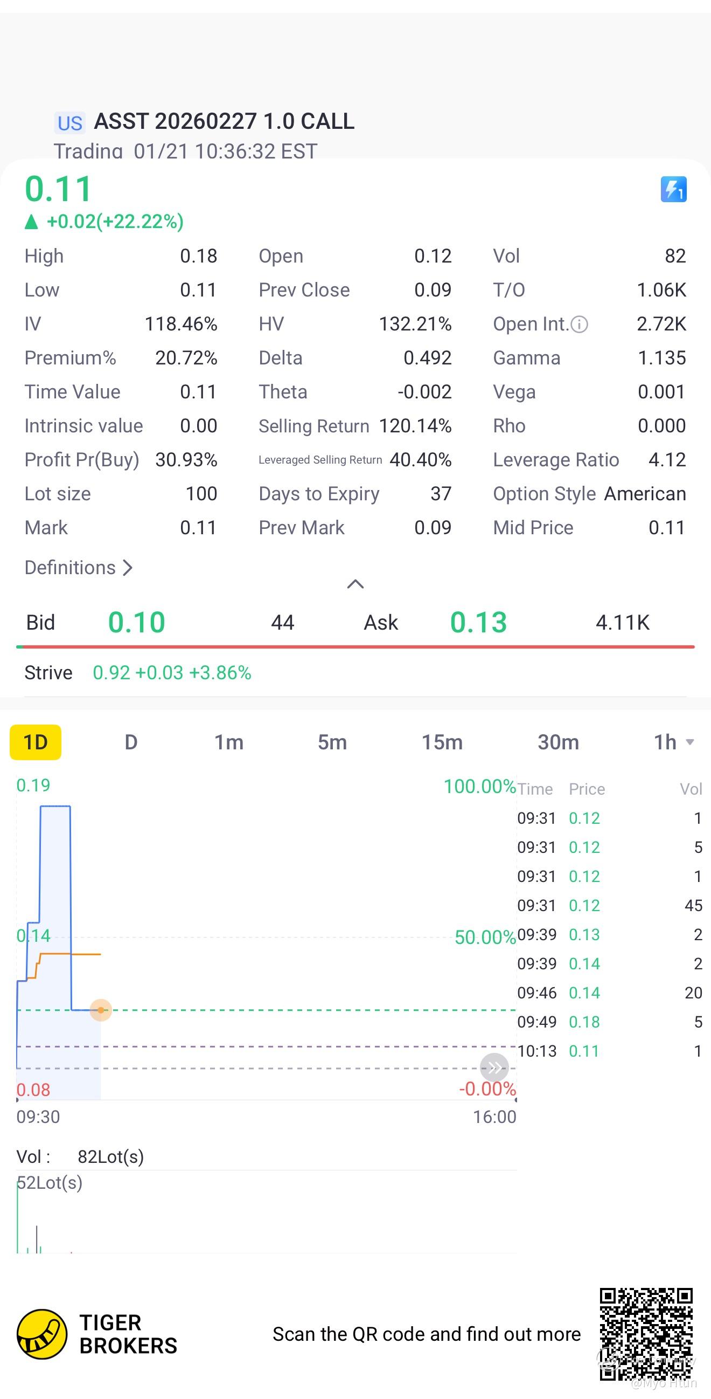711x1399 pixels.
Task: Select the 5m chart interval
Action: pos(332,742)
